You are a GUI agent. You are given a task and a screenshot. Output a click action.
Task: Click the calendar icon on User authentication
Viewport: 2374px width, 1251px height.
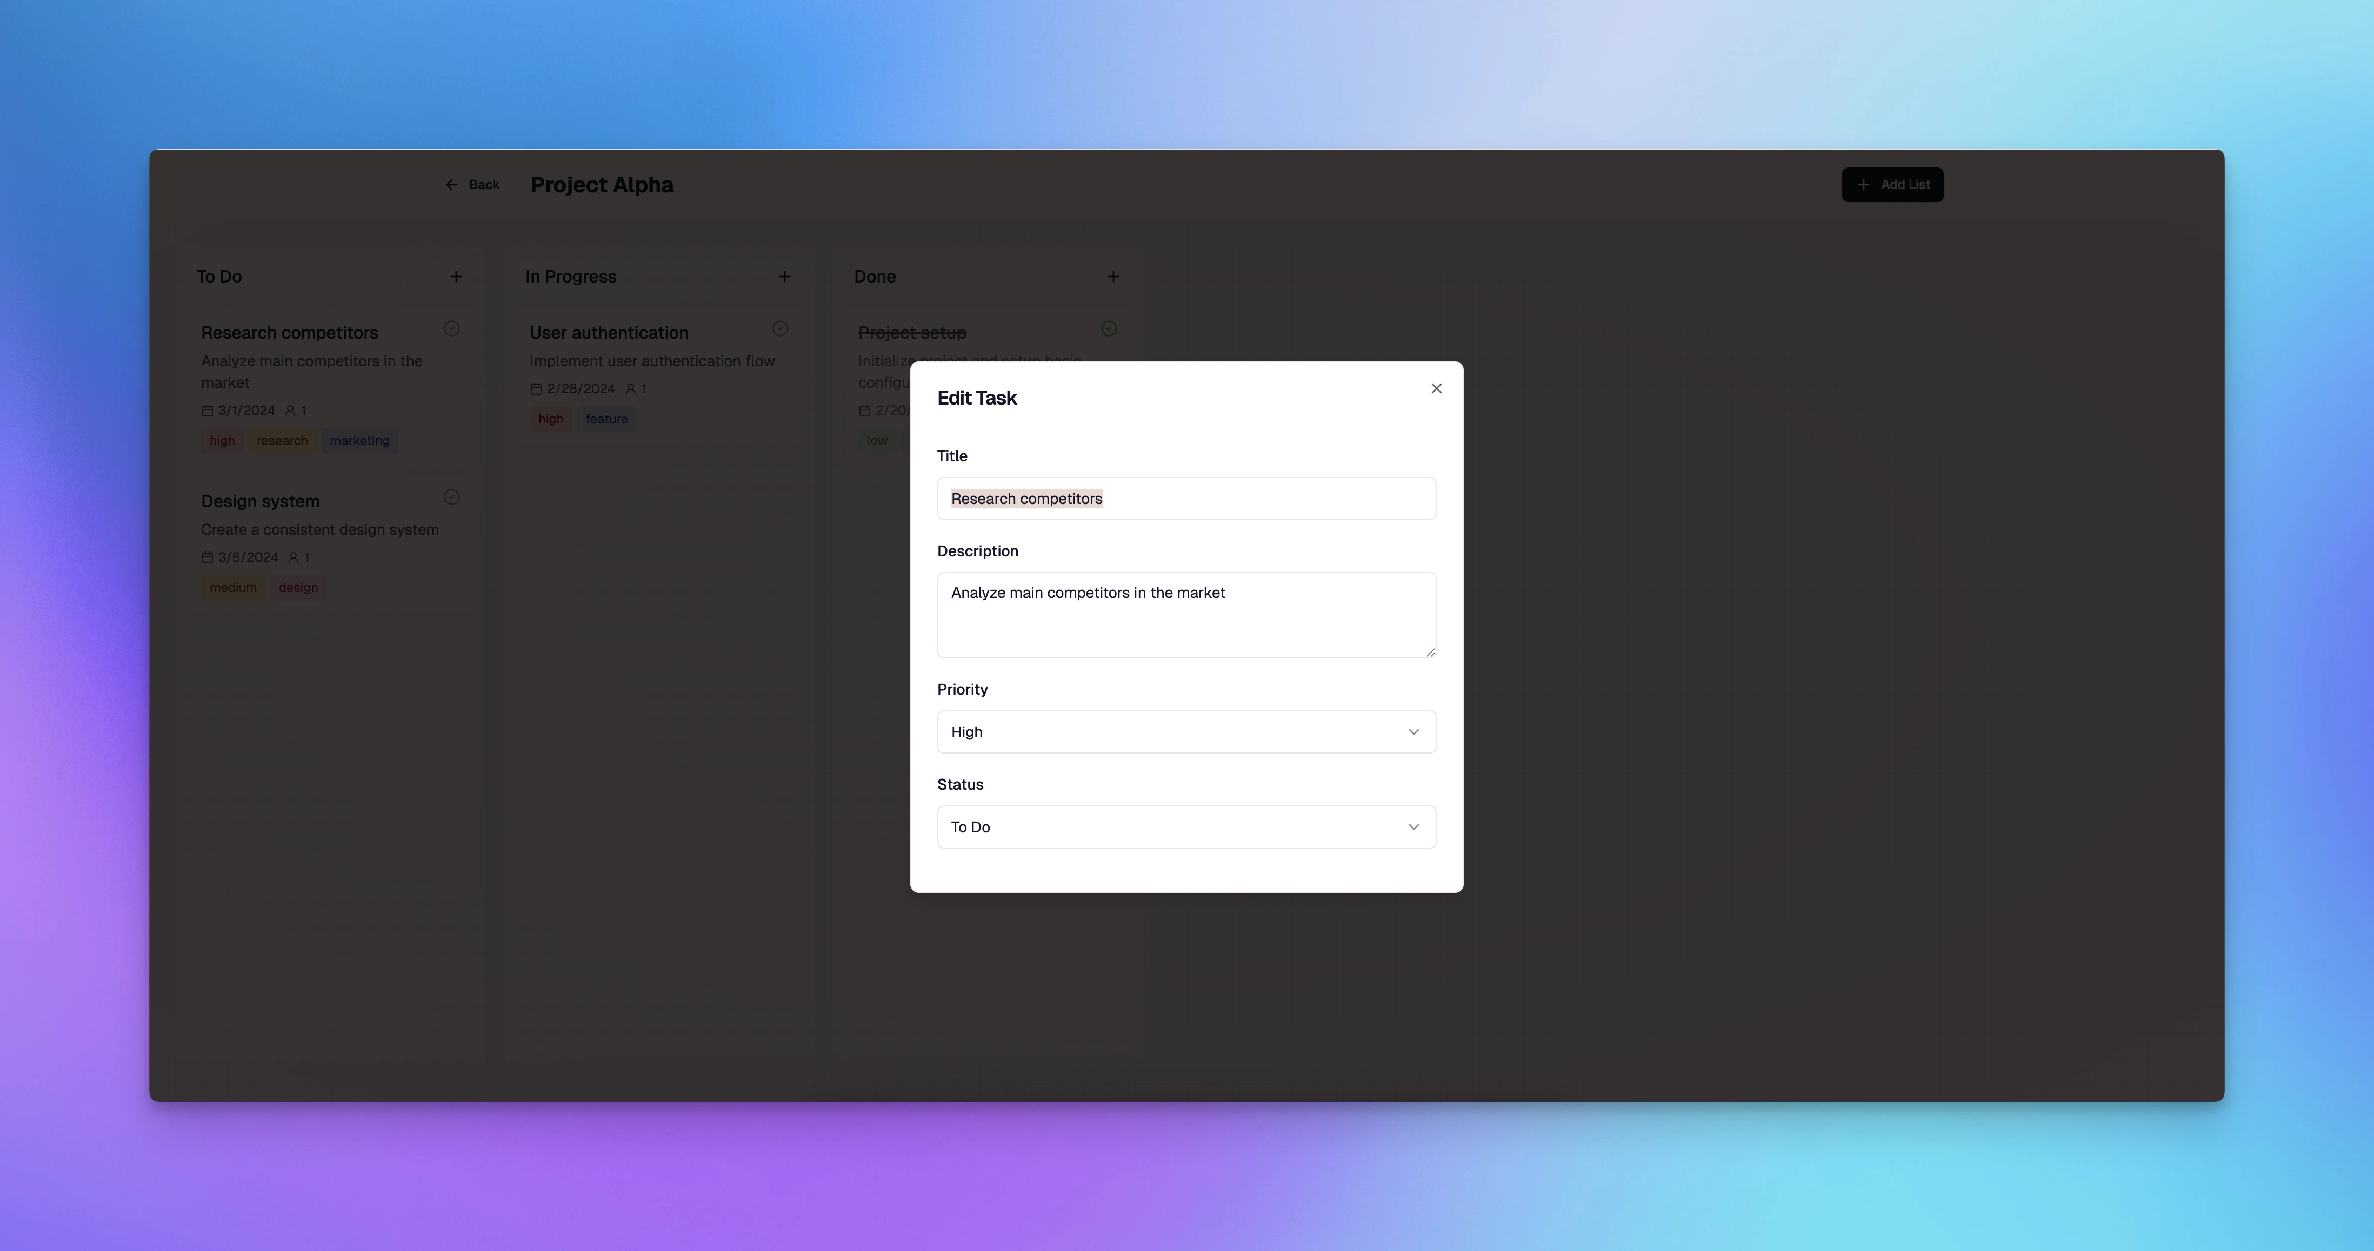click(536, 389)
